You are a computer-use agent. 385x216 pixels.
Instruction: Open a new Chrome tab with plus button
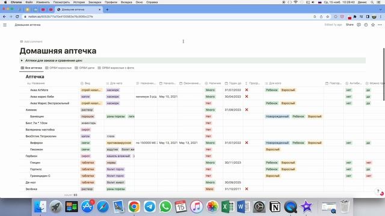click(x=107, y=10)
